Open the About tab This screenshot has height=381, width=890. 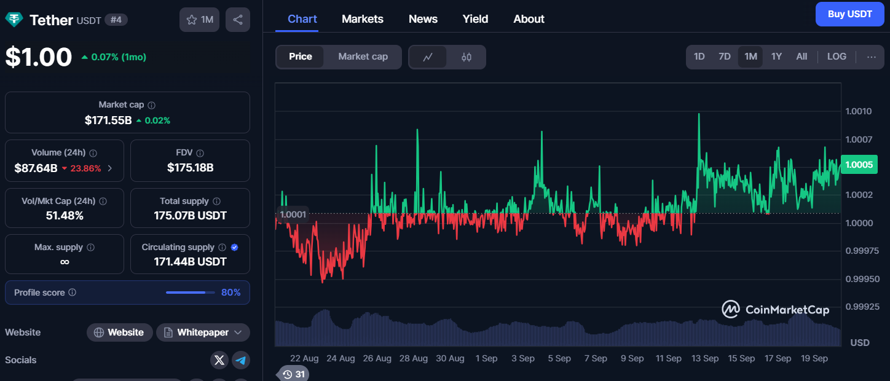pos(529,19)
